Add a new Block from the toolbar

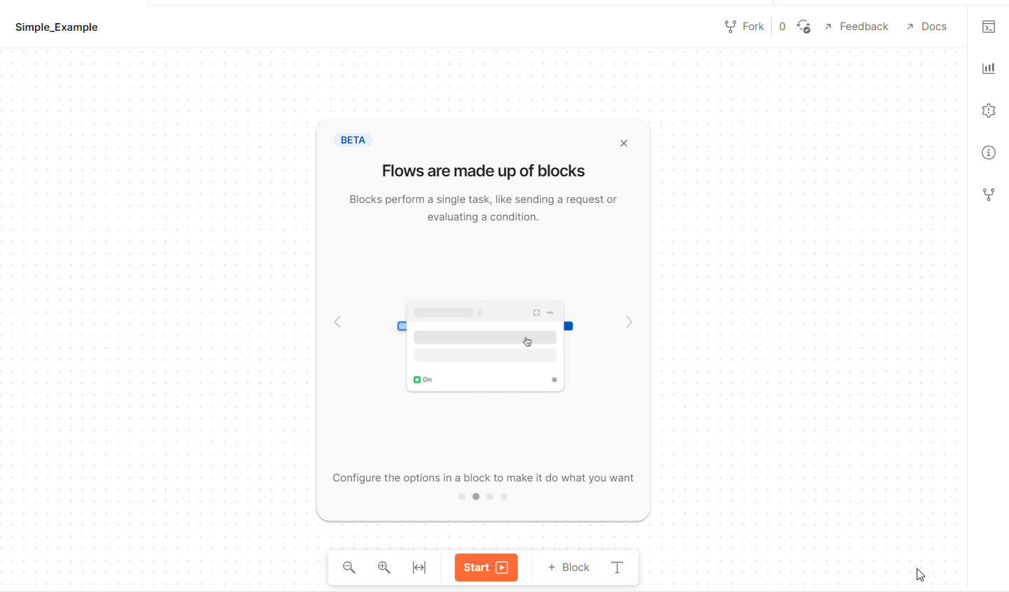(x=569, y=568)
